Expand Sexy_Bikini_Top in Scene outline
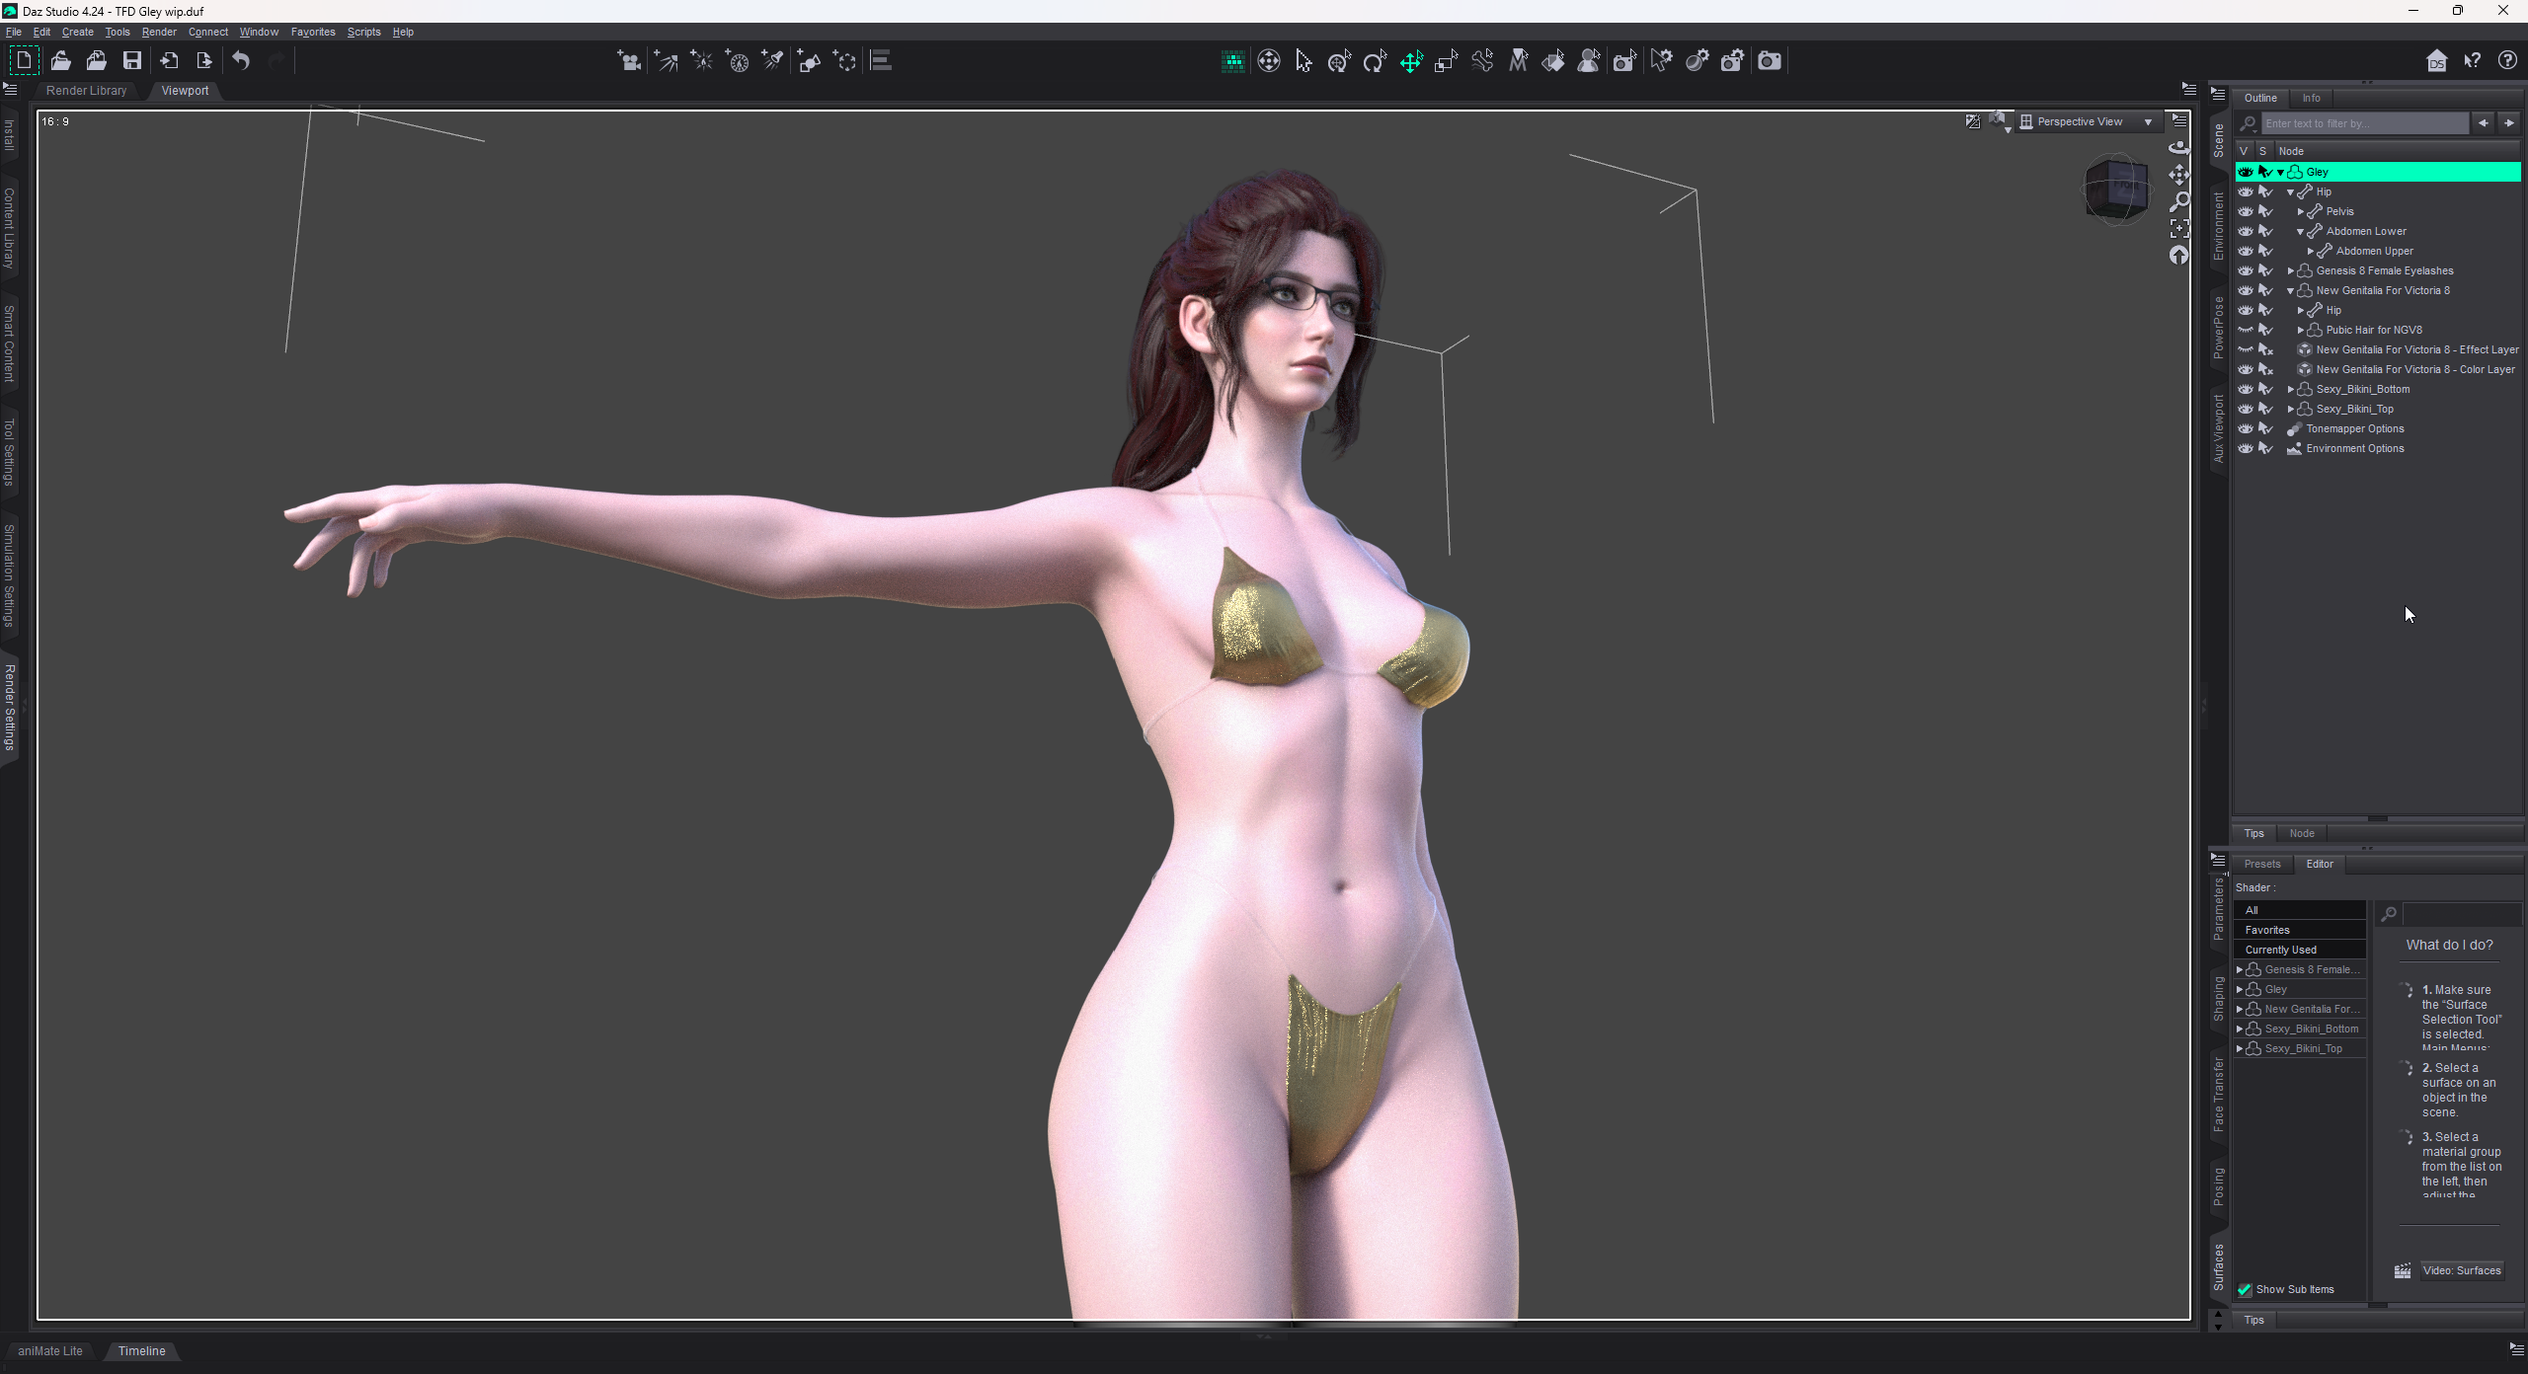 [2291, 409]
